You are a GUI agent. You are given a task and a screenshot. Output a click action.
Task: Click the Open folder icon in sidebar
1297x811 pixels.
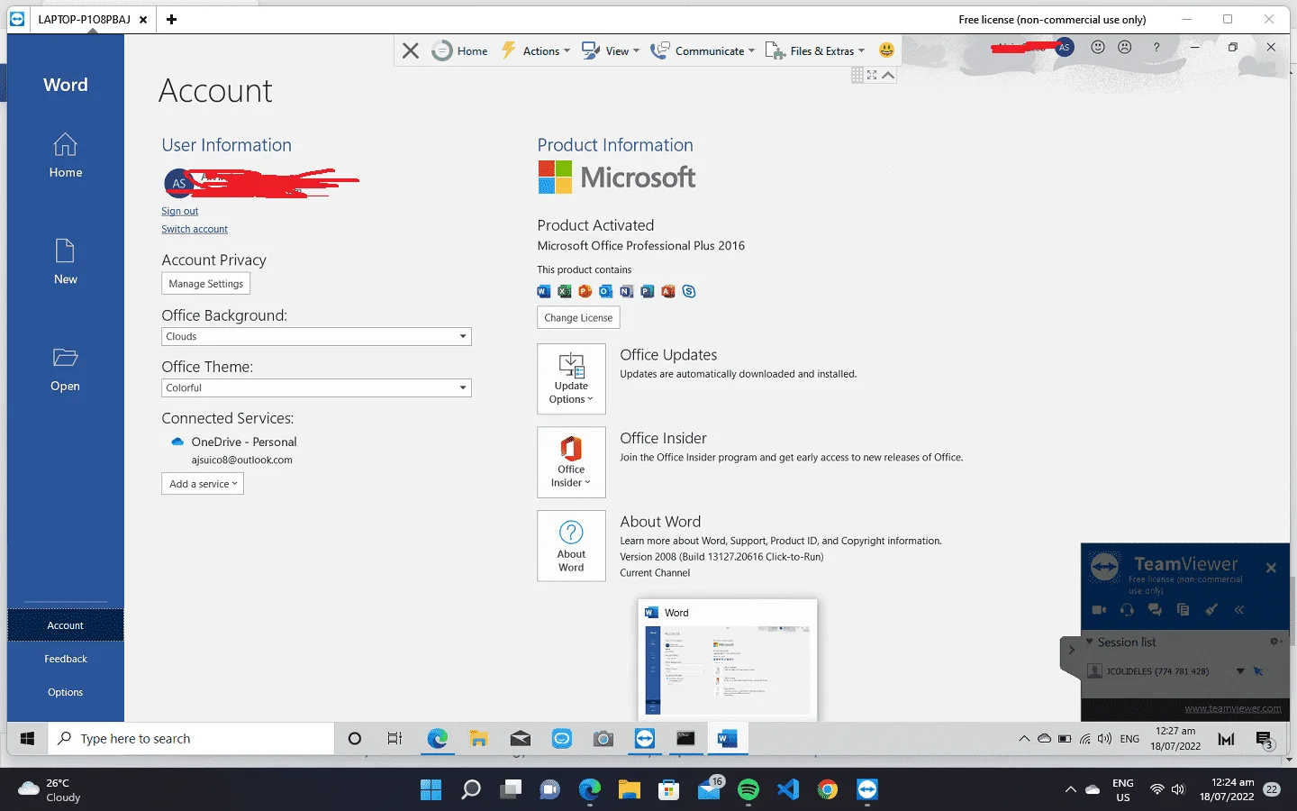tap(65, 358)
